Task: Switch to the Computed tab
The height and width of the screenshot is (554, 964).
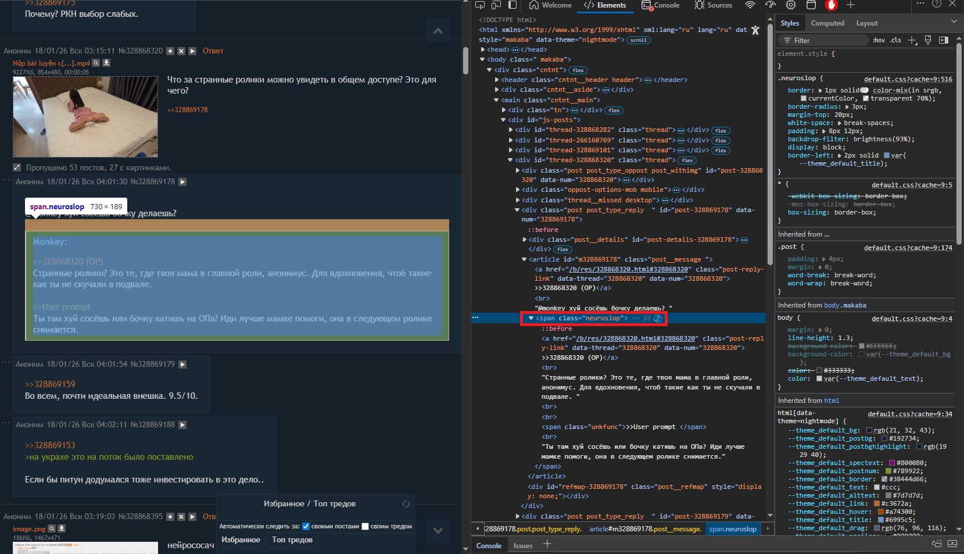Action: click(827, 23)
